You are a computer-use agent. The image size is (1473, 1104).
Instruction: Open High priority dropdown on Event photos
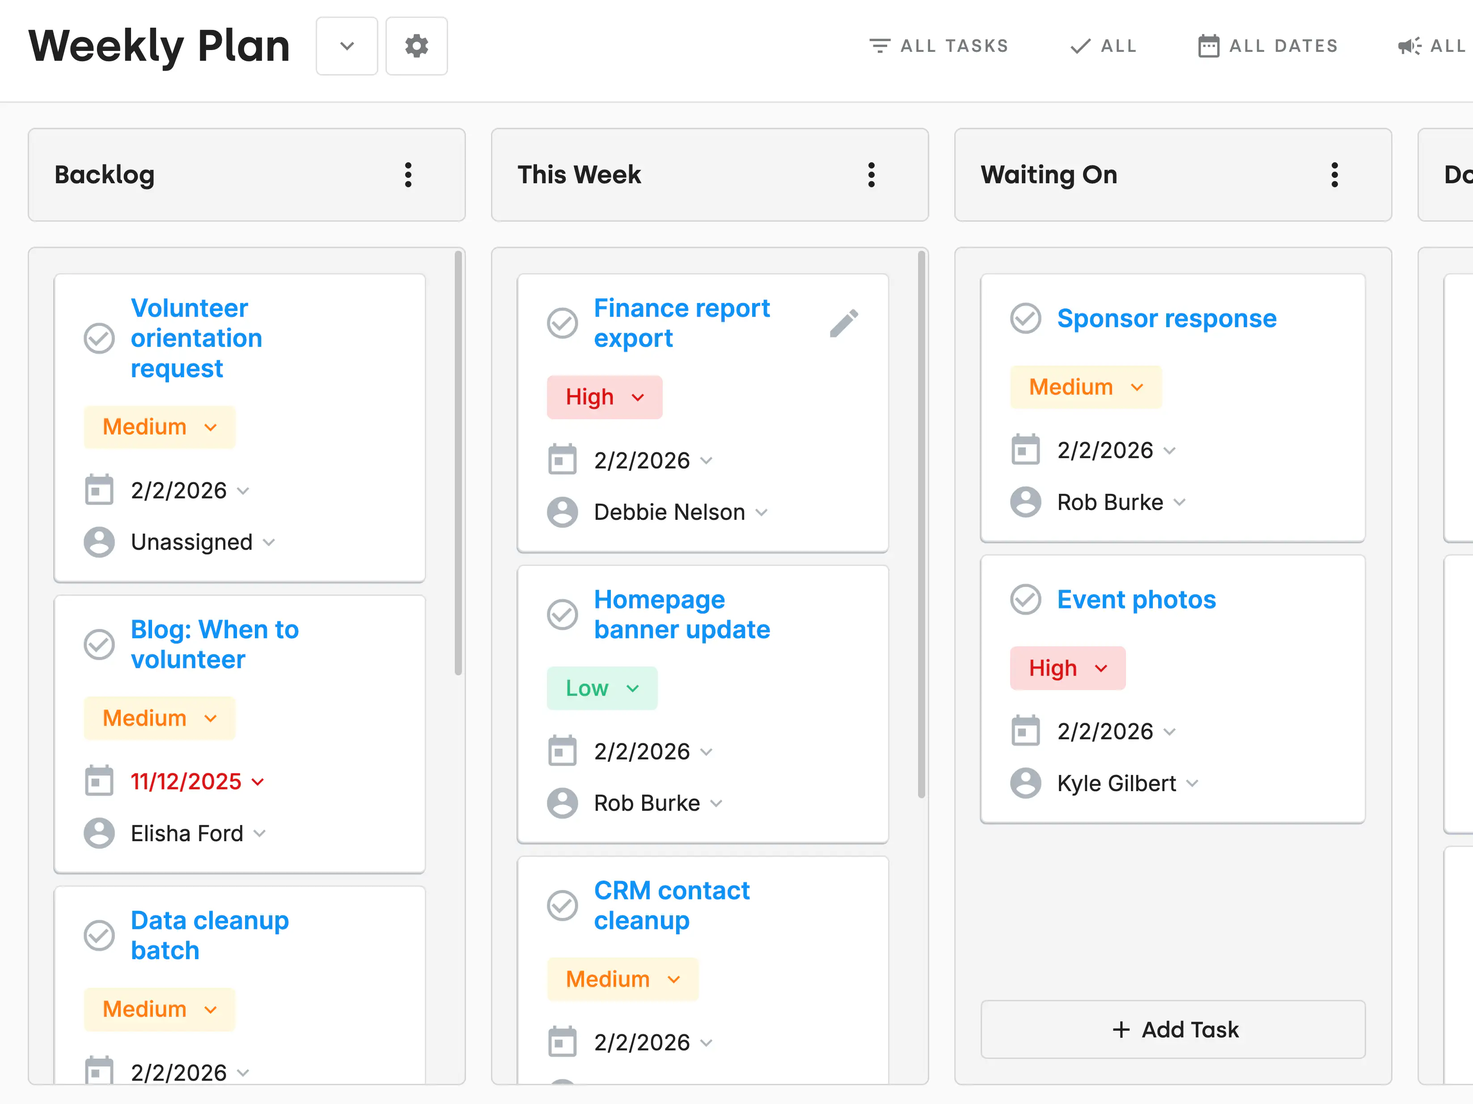(x=1067, y=667)
